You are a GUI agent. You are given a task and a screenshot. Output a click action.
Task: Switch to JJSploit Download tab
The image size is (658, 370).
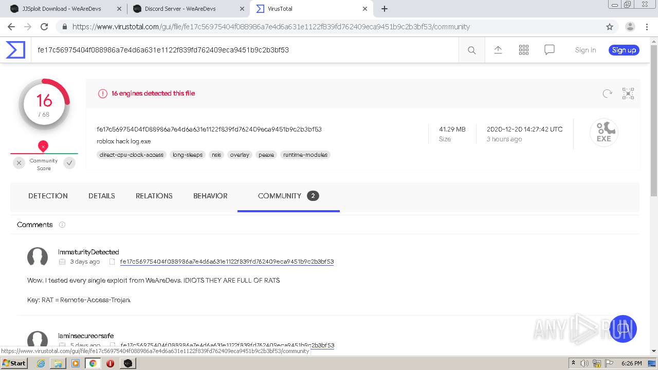point(65,9)
